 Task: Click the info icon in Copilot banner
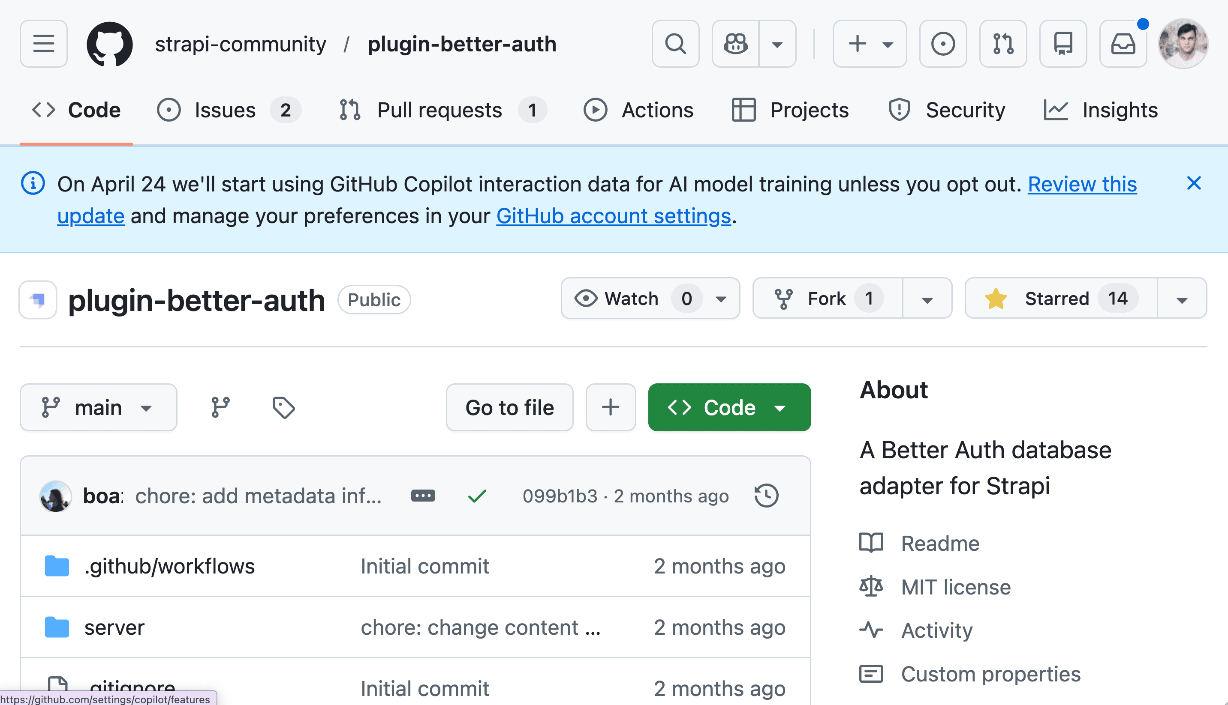(33, 183)
